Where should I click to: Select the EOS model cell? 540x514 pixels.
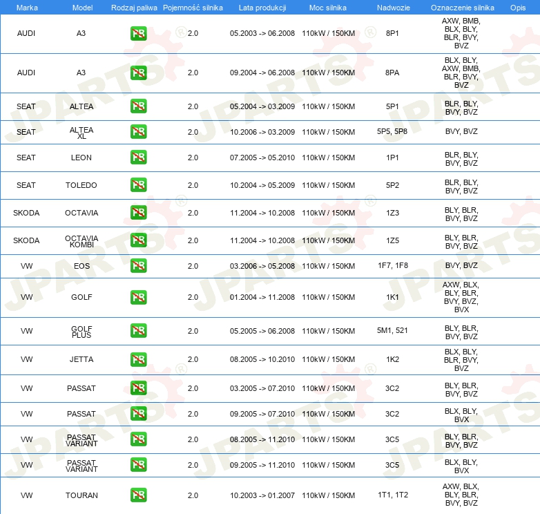(x=81, y=266)
